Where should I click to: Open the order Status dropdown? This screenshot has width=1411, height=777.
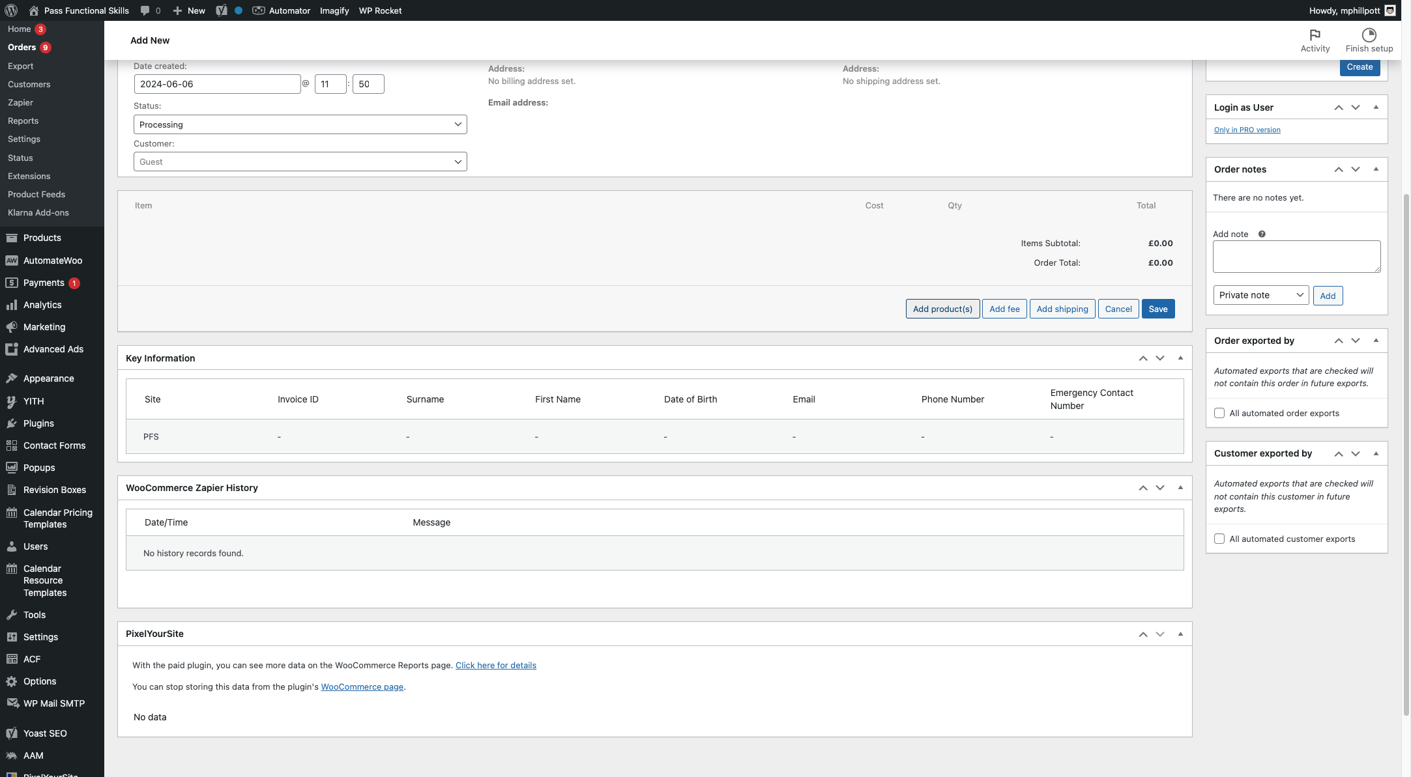point(300,124)
